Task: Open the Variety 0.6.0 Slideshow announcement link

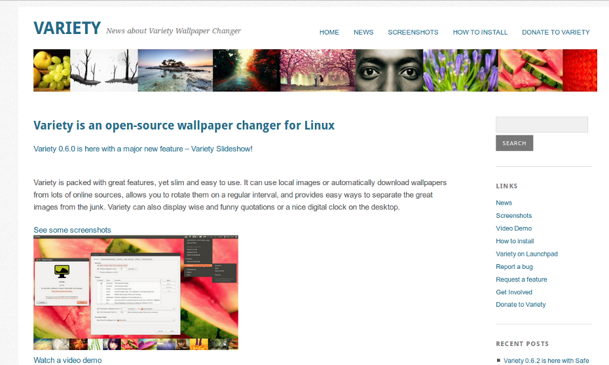Action: coord(143,149)
